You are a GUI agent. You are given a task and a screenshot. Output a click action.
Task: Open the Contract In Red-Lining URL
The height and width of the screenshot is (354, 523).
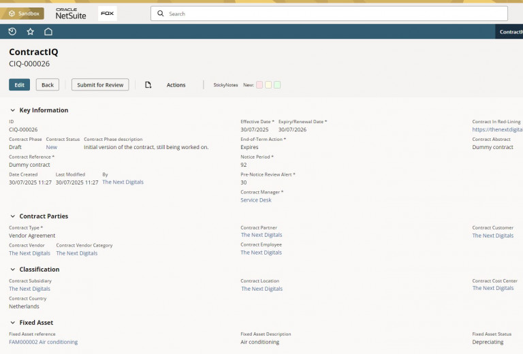pyautogui.click(x=497, y=129)
